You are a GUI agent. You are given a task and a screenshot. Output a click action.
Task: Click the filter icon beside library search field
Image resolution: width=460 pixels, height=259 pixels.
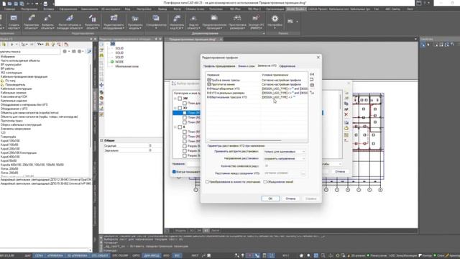pos(89,51)
